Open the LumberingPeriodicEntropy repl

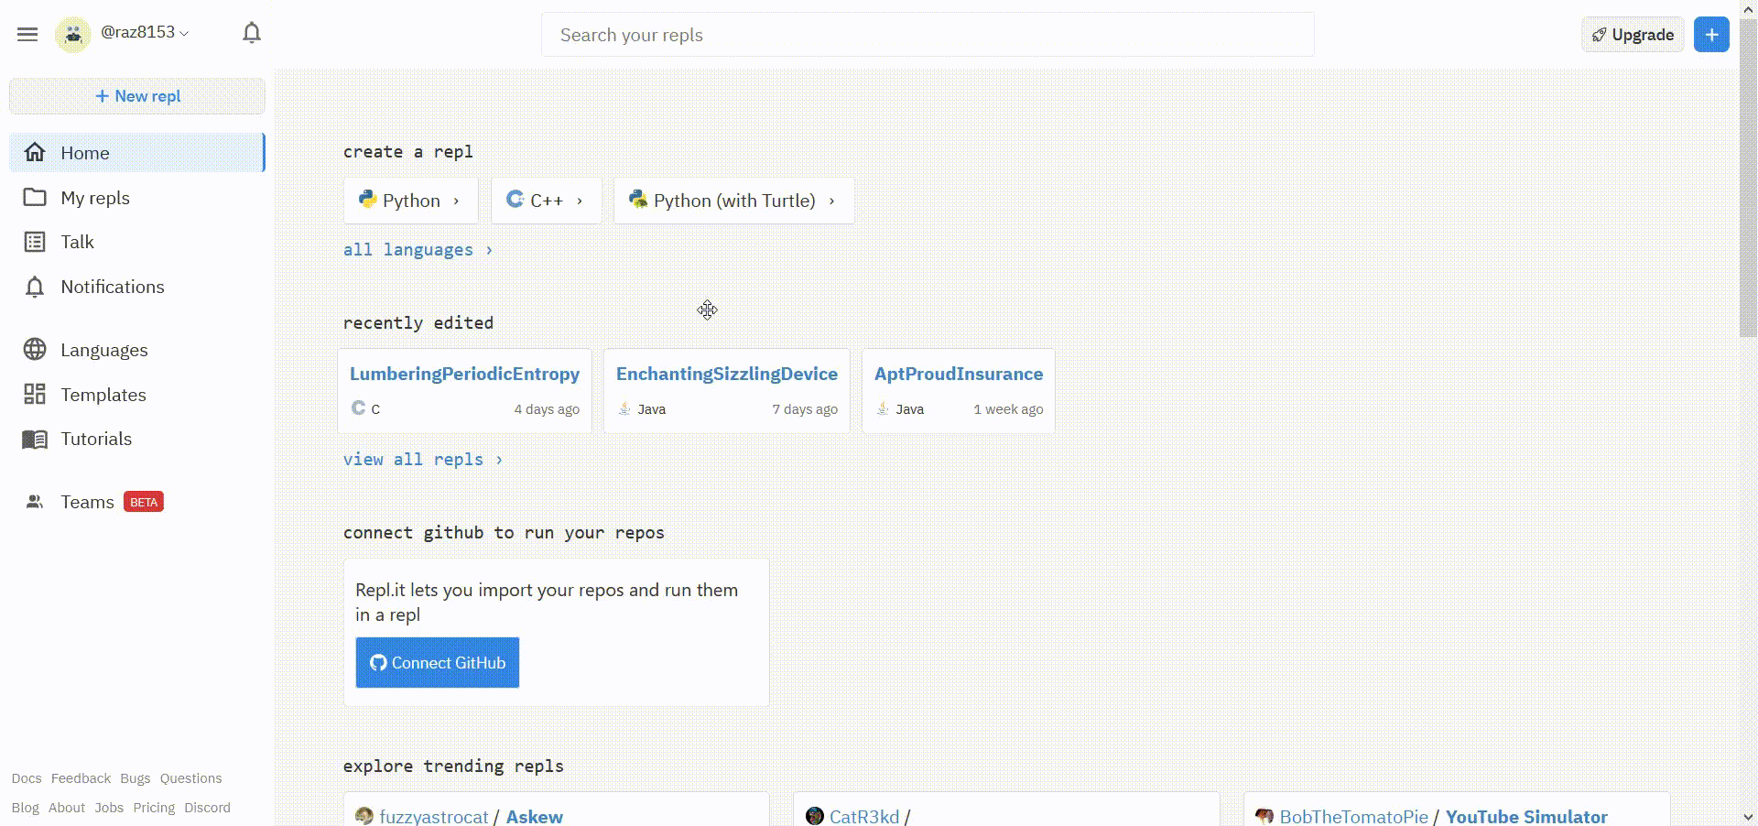[464, 375]
